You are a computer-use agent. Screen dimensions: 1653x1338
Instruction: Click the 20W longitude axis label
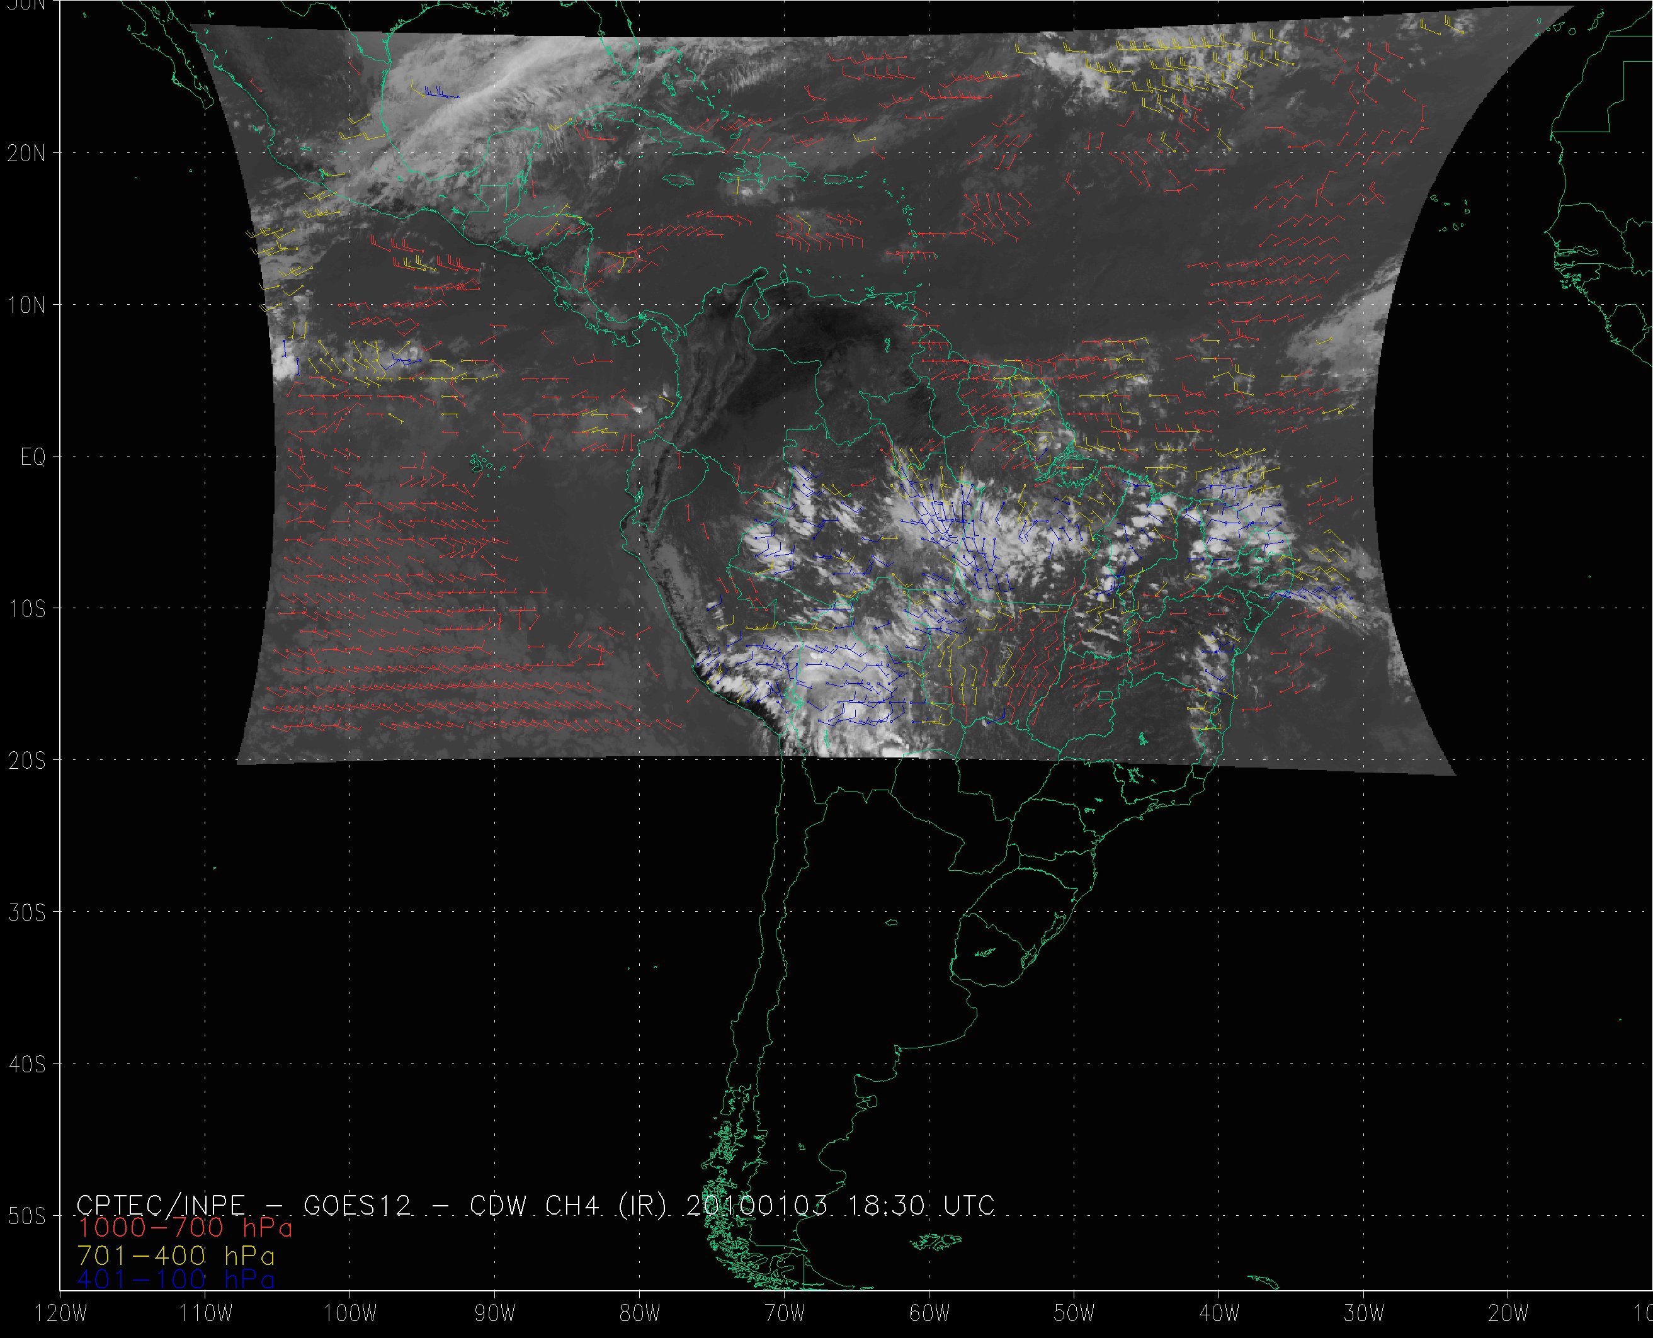click(x=1509, y=1313)
